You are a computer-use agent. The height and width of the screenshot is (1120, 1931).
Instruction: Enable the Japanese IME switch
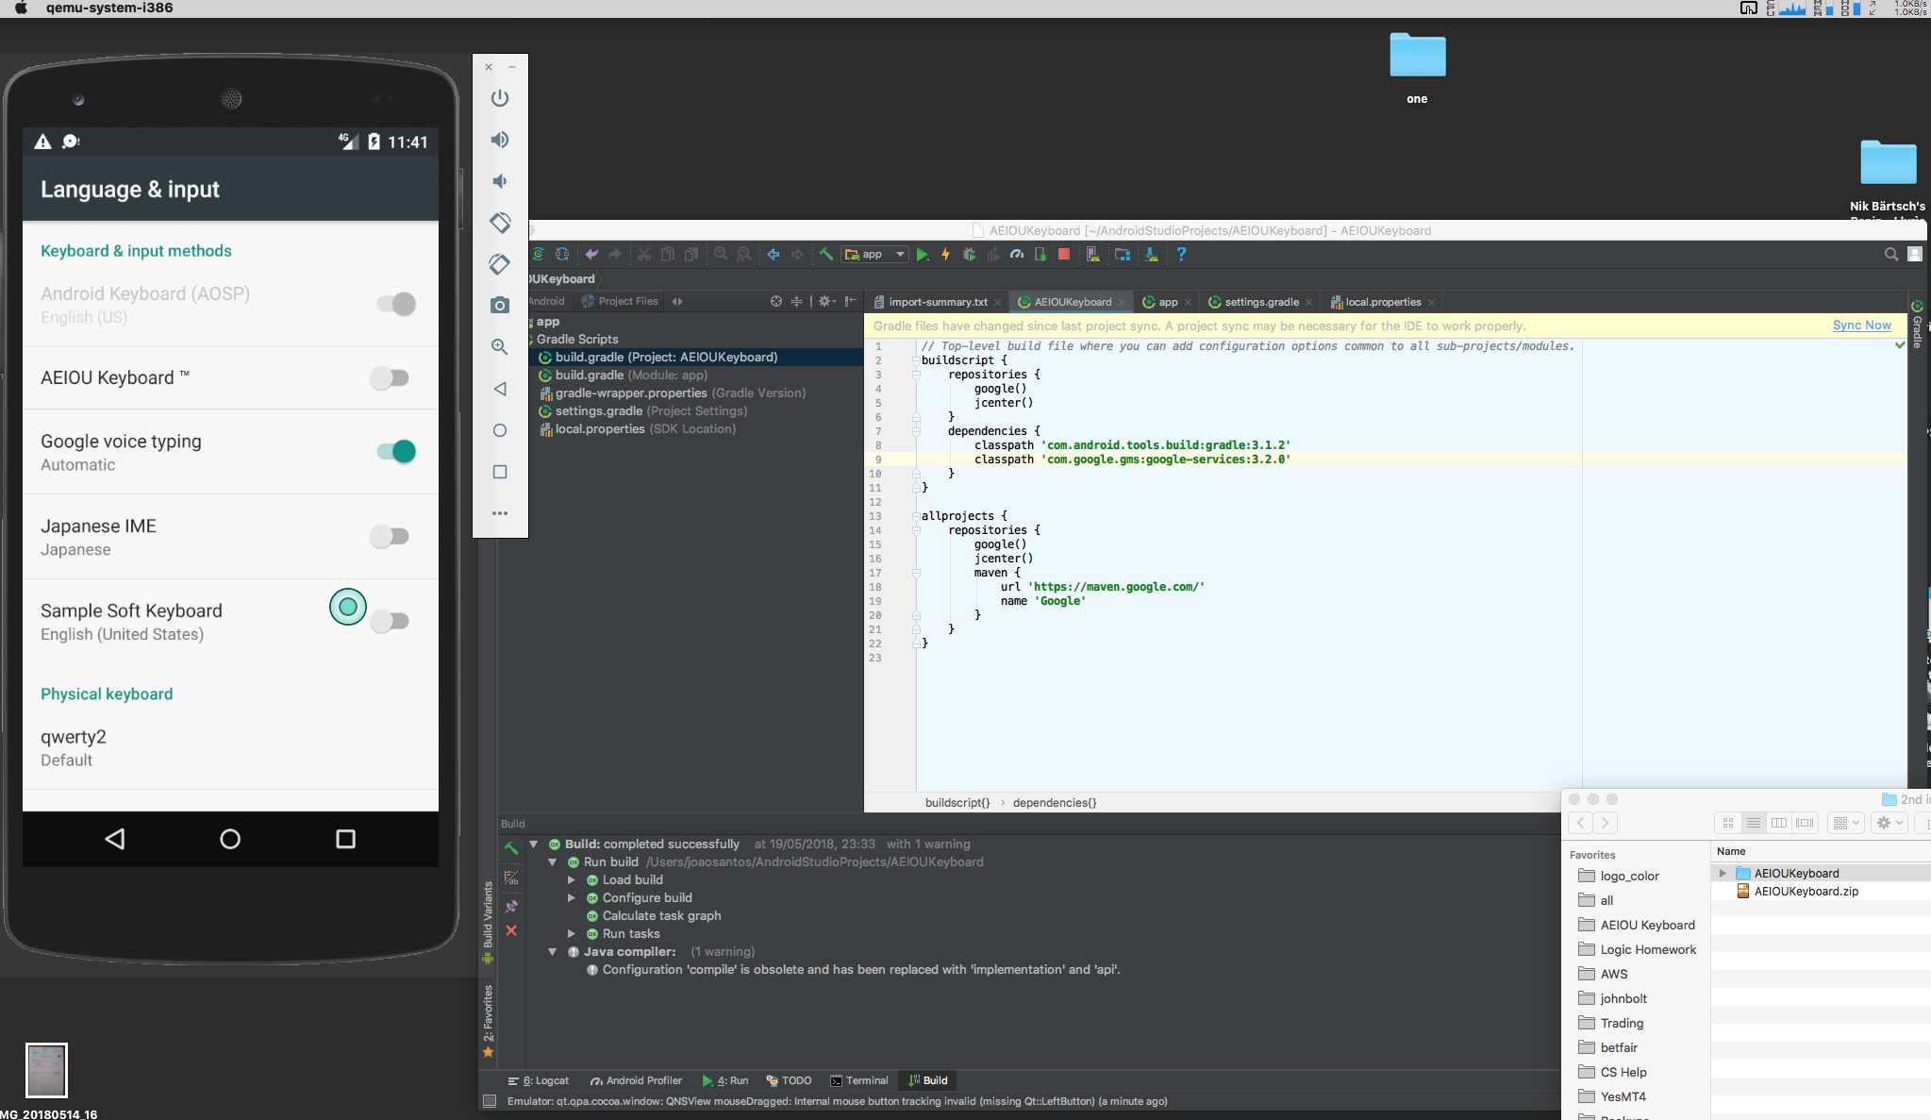390,537
